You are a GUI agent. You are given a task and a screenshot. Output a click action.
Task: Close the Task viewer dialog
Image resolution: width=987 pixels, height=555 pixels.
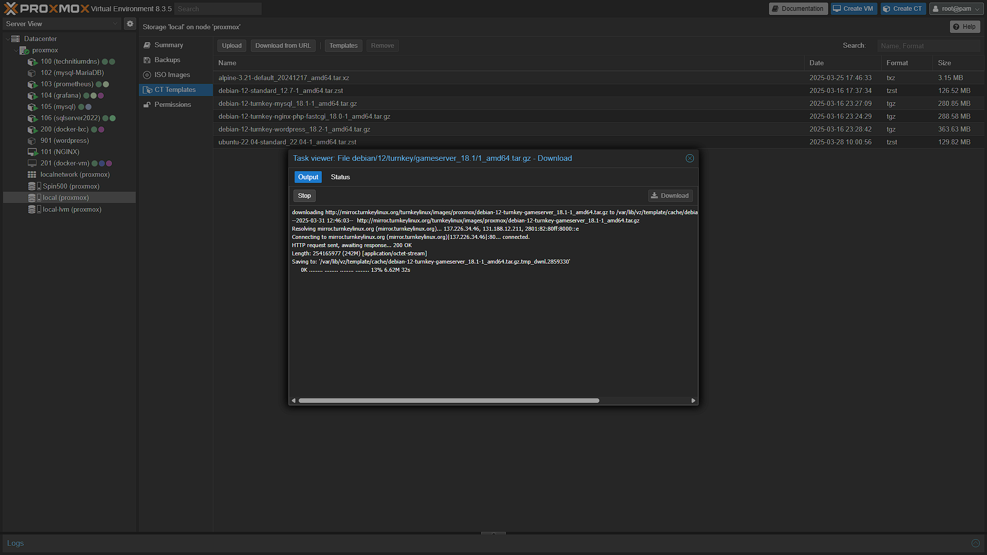coord(690,158)
